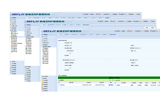The image size is (160, 100).
Task: Click 工作台 home icon in front window header
Action: [128, 31]
